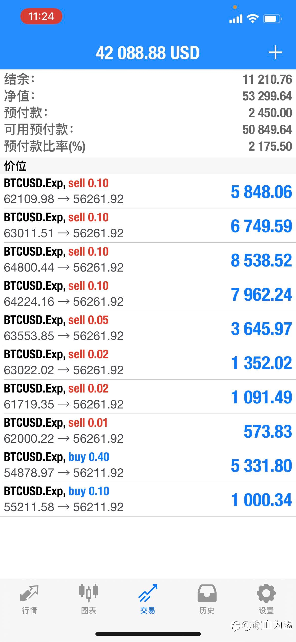Open buy 0.40 position at 54878.97

pyautogui.click(x=148, y=465)
